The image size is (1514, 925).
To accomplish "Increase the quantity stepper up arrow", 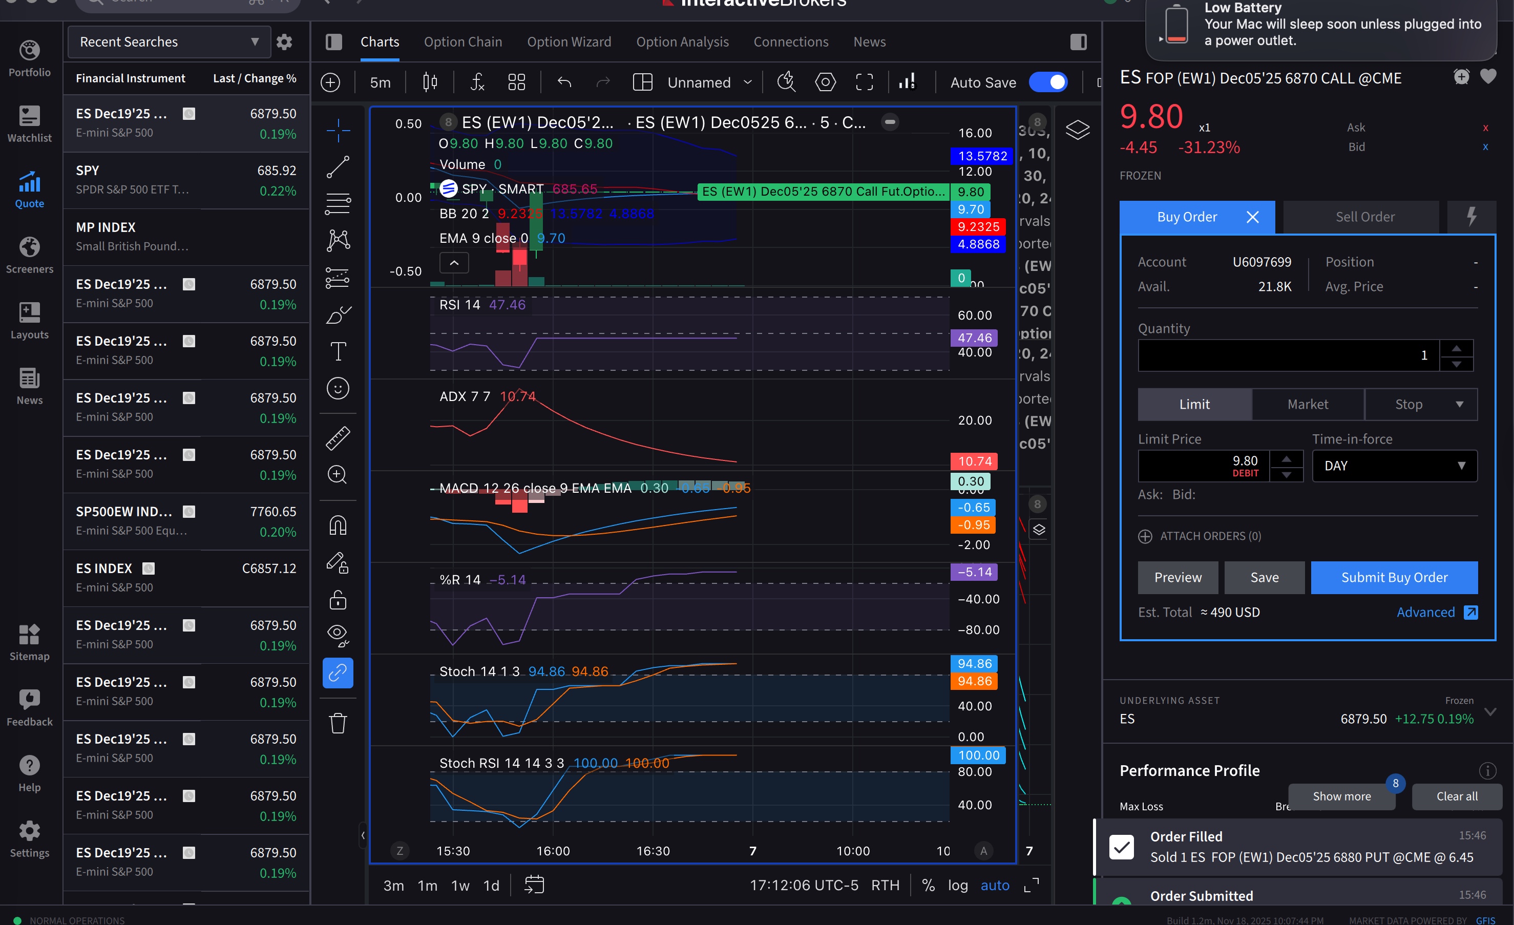I will (x=1456, y=348).
